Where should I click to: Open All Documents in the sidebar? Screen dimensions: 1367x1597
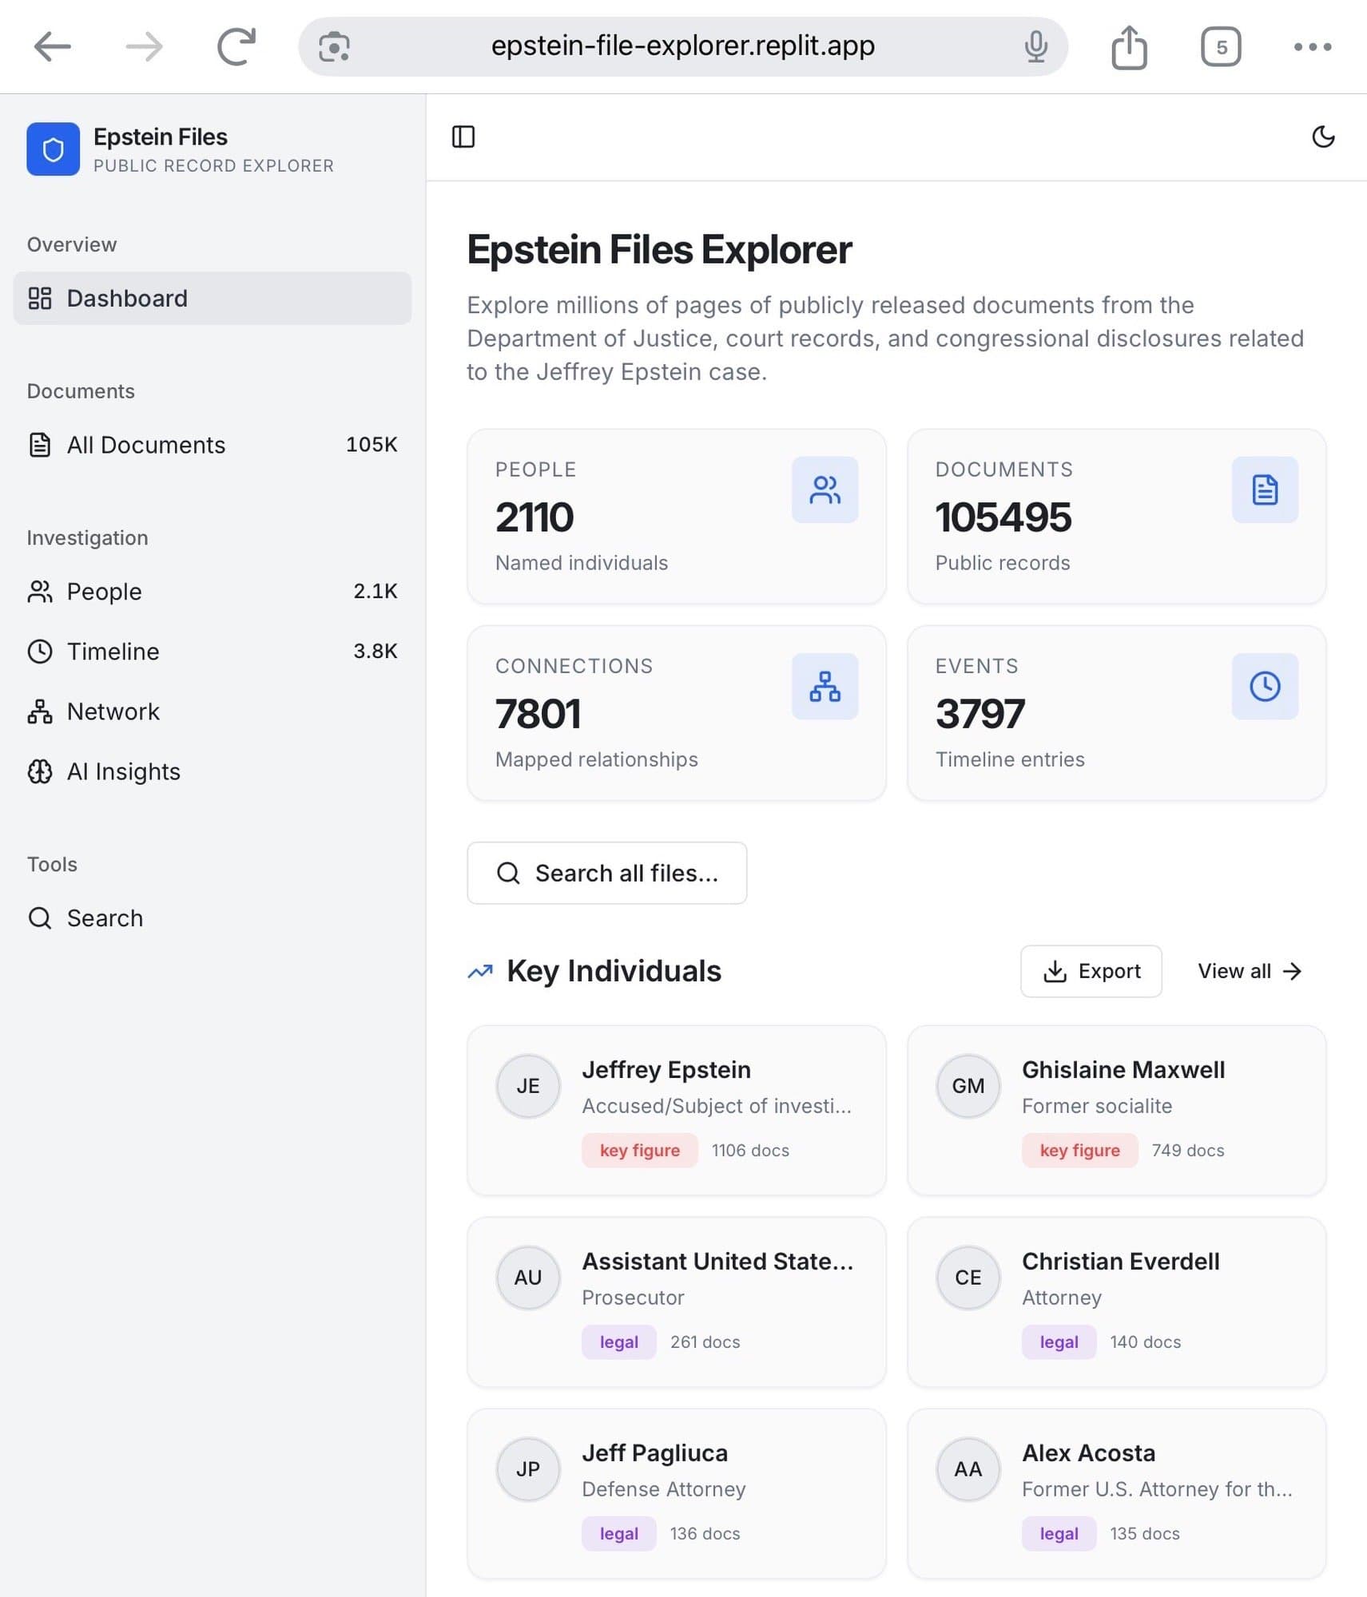point(146,445)
